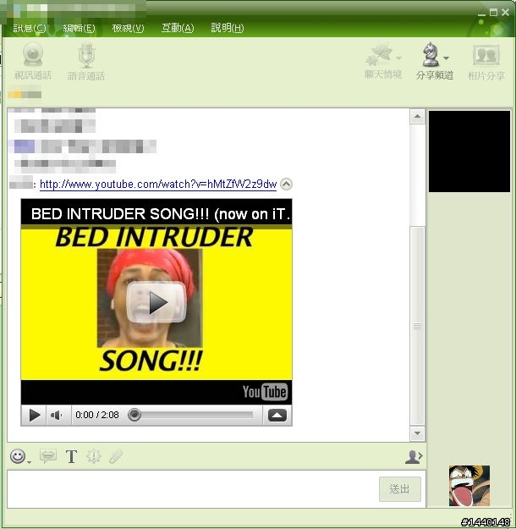Open the 訊息(C) menu
Image resolution: width=516 pixels, height=529 pixels.
[x=30, y=28]
